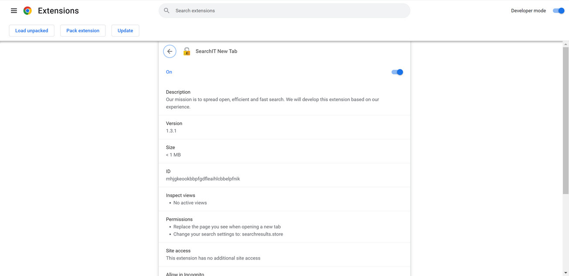Image resolution: width=569 pixels, height=276 pixels.
Task: Click the search magnifier icon
Action: point(166,10)
